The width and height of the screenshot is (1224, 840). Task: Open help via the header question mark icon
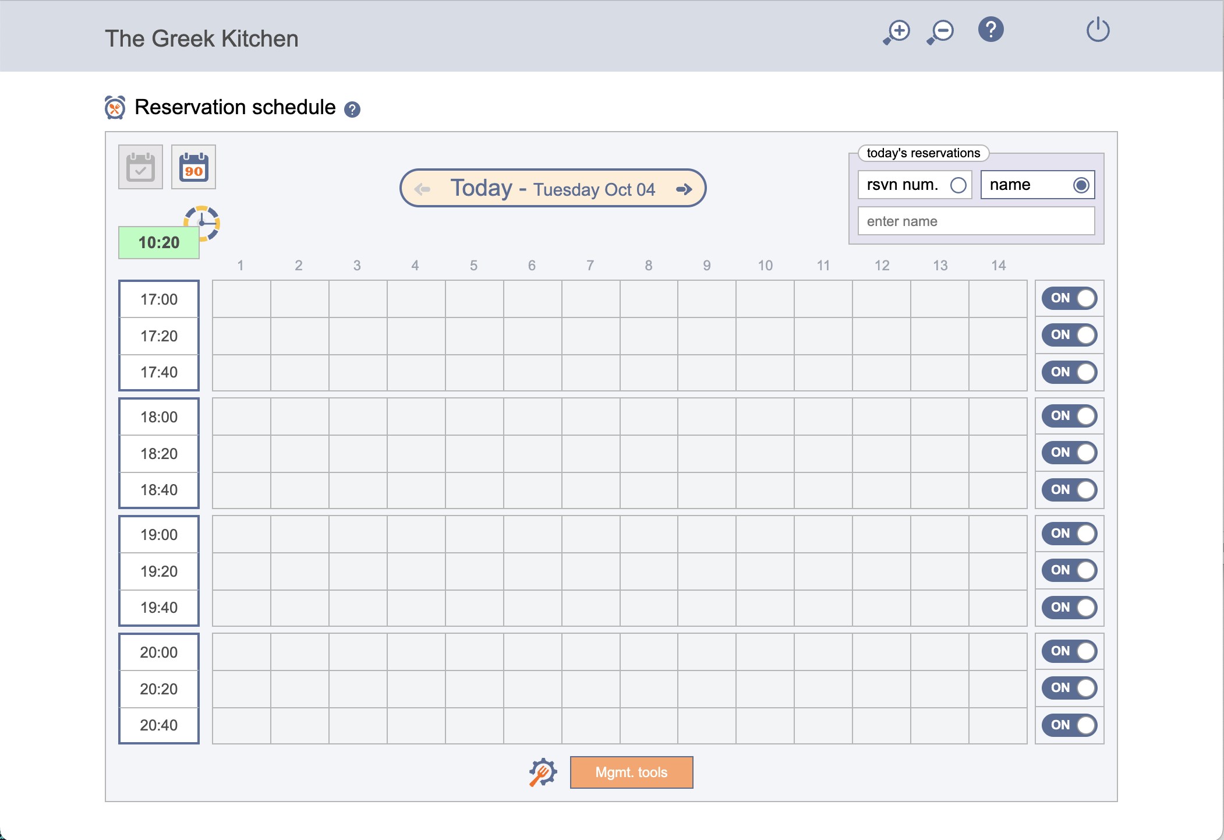click(x=990, y=30)
